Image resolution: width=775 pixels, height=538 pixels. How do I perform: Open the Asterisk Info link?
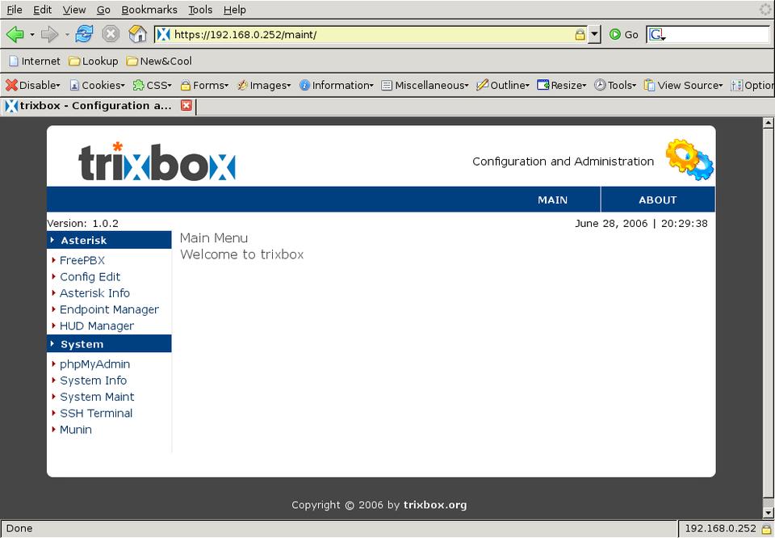tap(94, 293)
